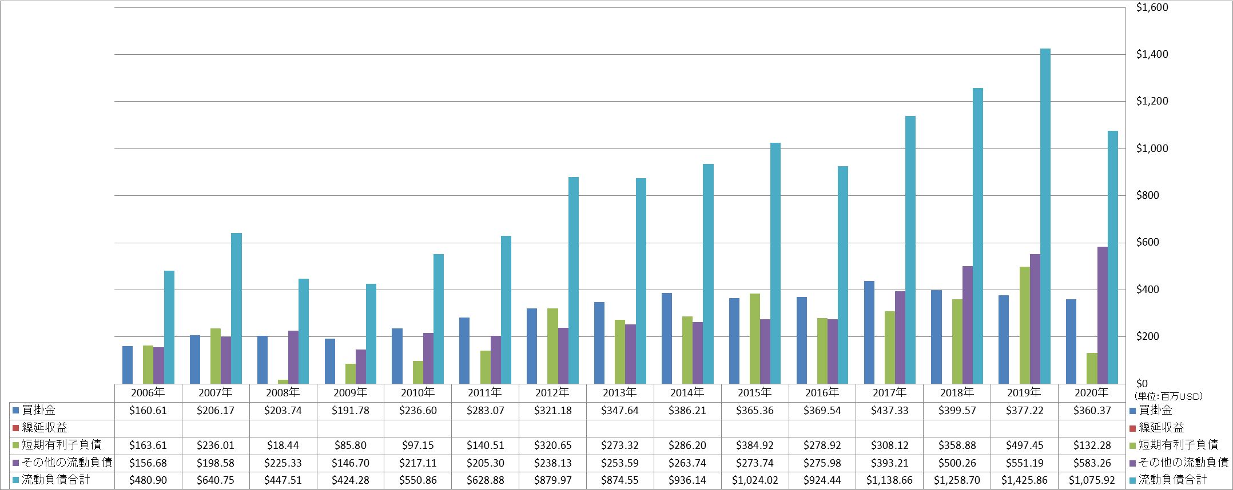Viewport: 1233px width, 490px height.
Task: Click the 2010年 column header
Action: pos(418,393)
